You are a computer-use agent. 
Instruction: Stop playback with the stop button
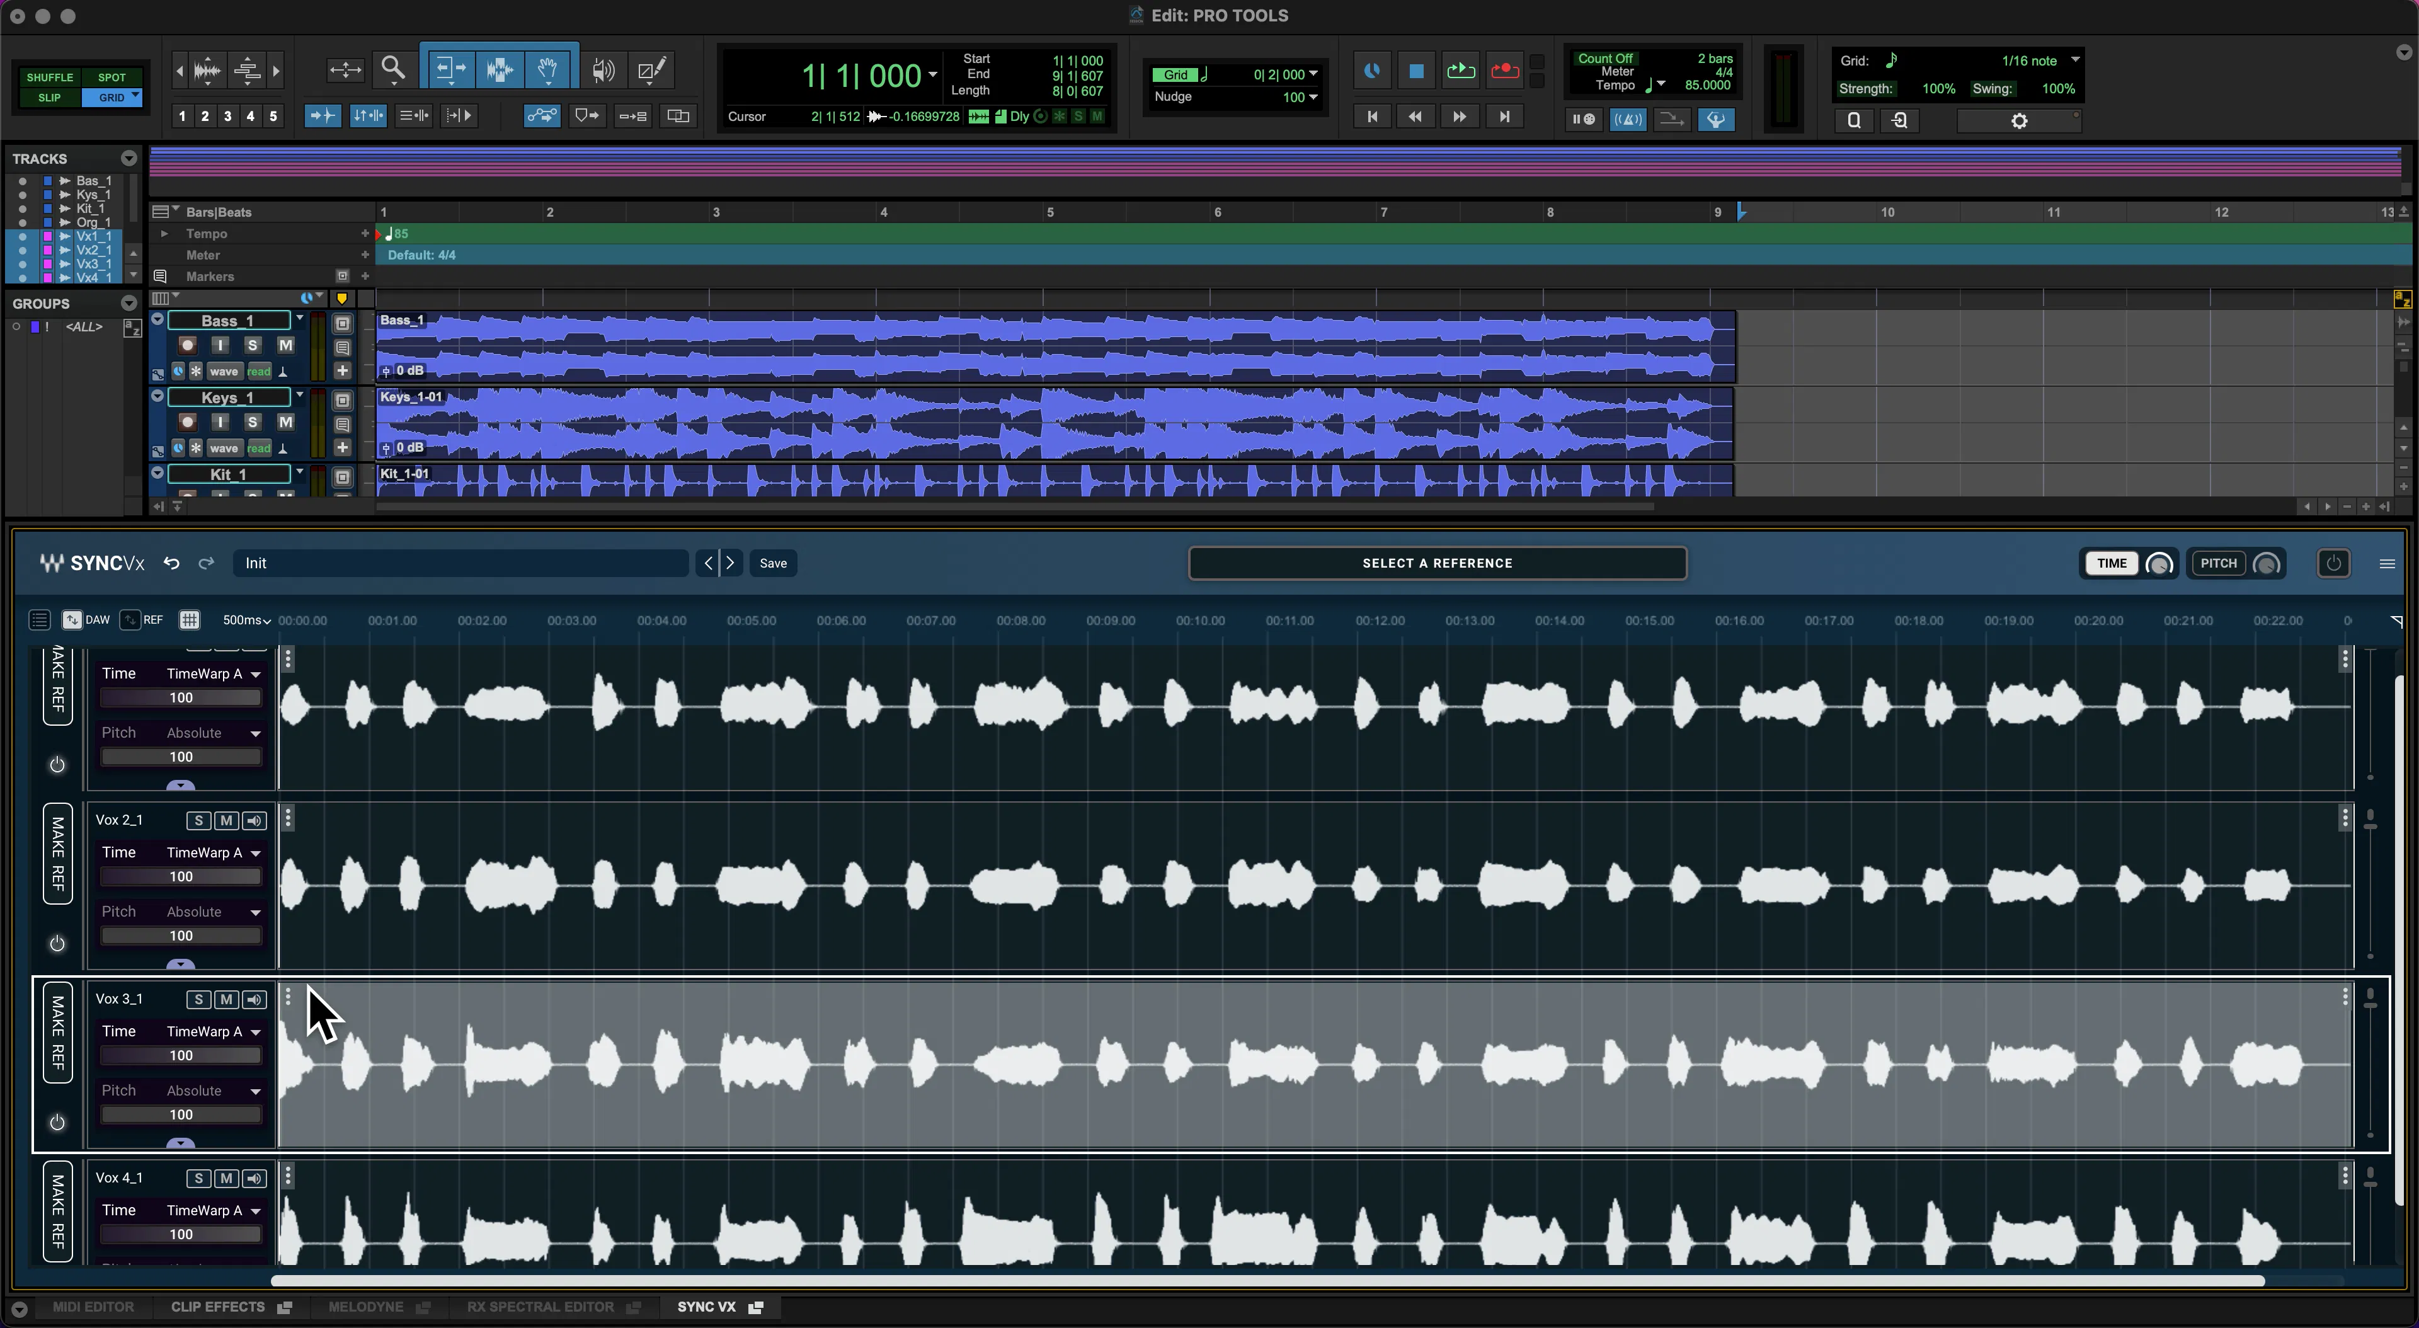click(x=1416, y=71)
